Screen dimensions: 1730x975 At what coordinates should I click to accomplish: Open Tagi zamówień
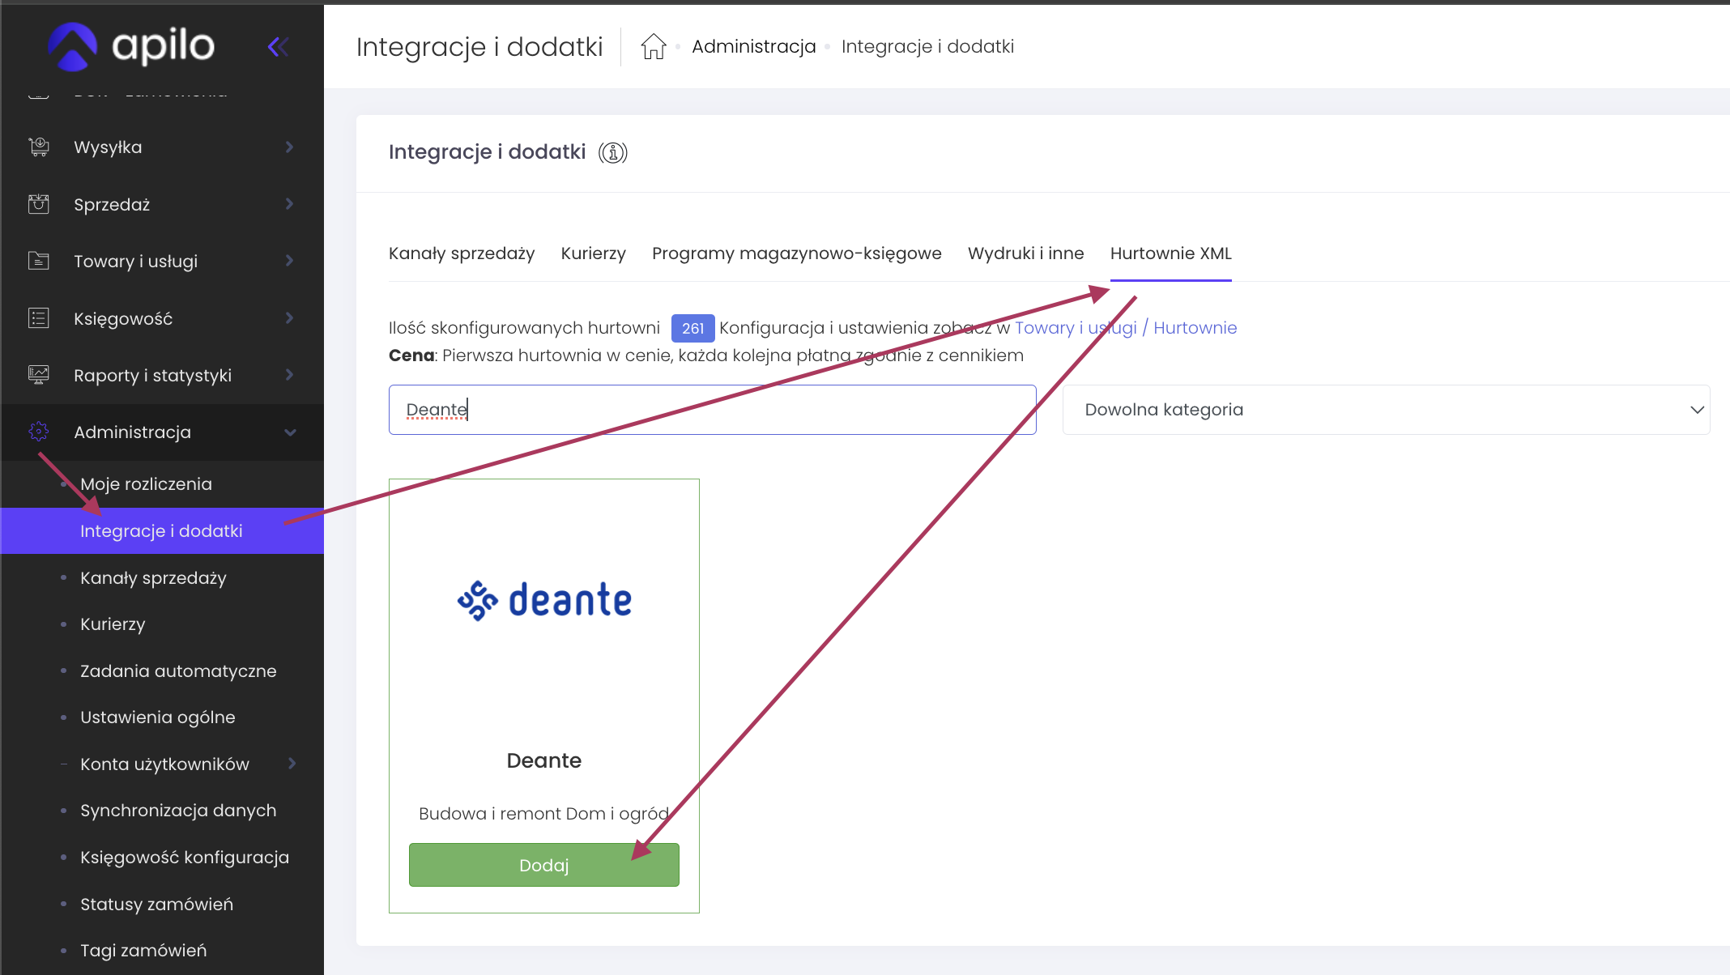pyautogui.click(x=143, y=951)
